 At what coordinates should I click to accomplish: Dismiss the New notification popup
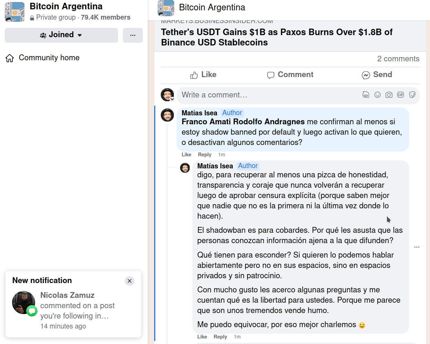pyautogui.click(x=129, y=281)
